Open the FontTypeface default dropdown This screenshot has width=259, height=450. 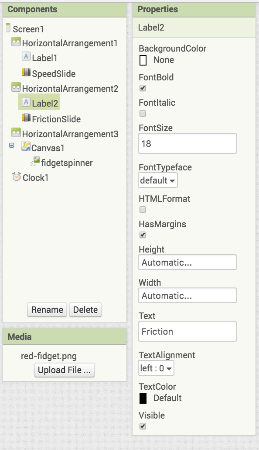(158, 180)
